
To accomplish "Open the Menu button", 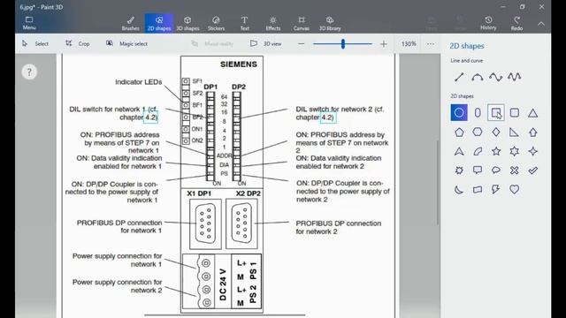I will pos(29,23).
